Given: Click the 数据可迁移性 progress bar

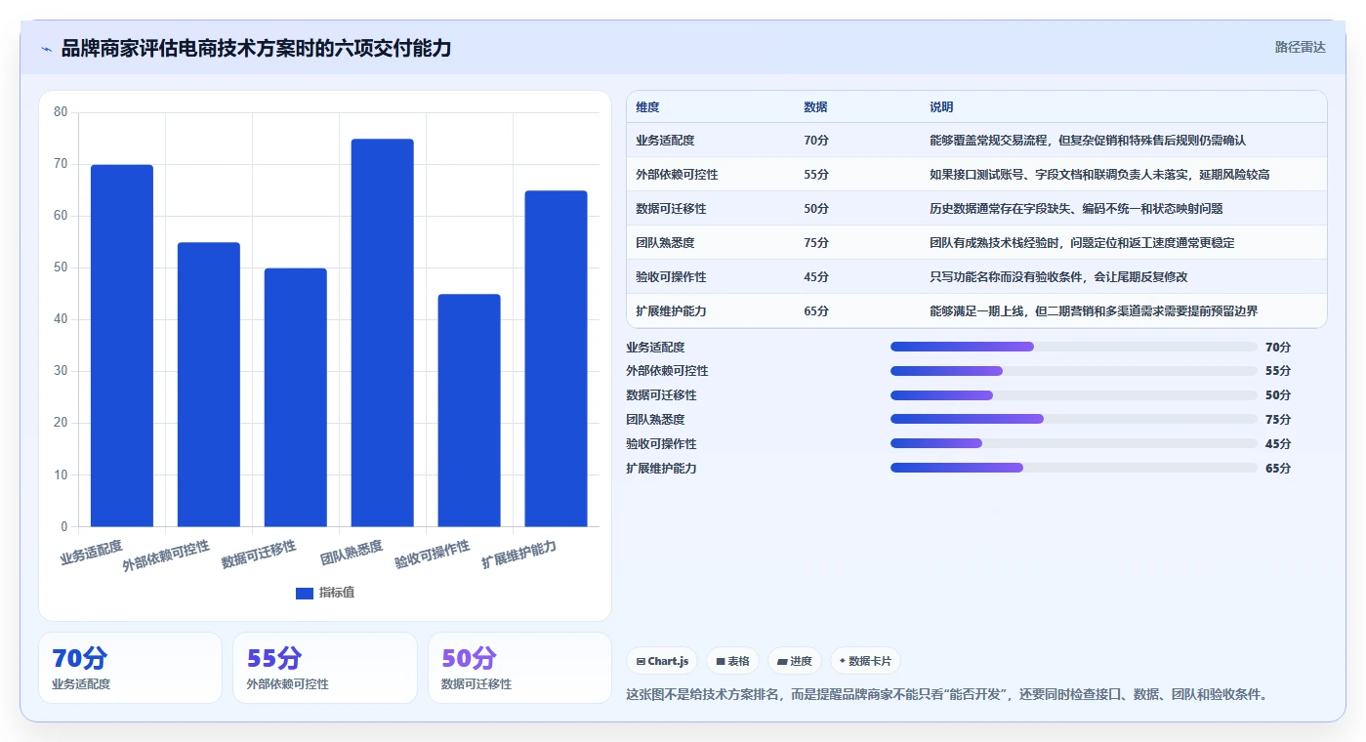Looking at the screenshot, I should 1074,395.
